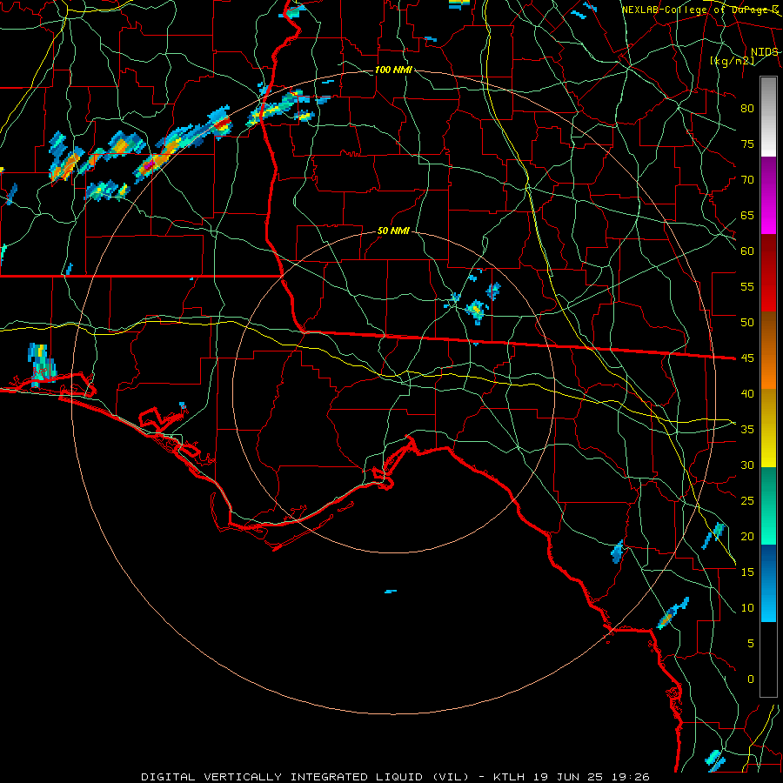Click the 65 value on the color scale

pyautogui.click(x=747, y=215)
